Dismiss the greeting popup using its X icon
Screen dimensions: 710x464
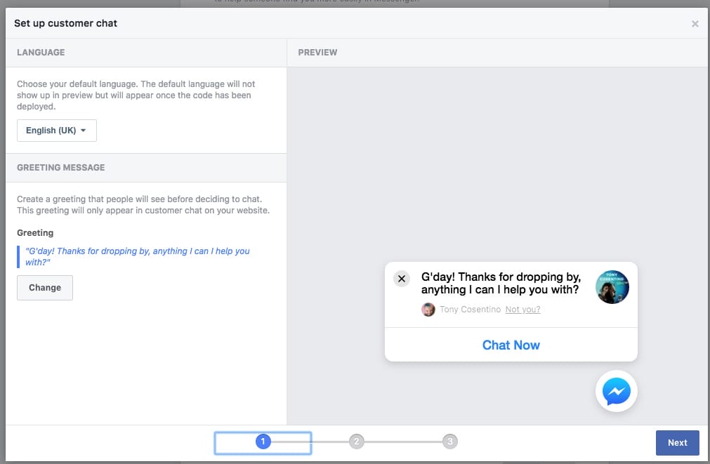[402, 279]
